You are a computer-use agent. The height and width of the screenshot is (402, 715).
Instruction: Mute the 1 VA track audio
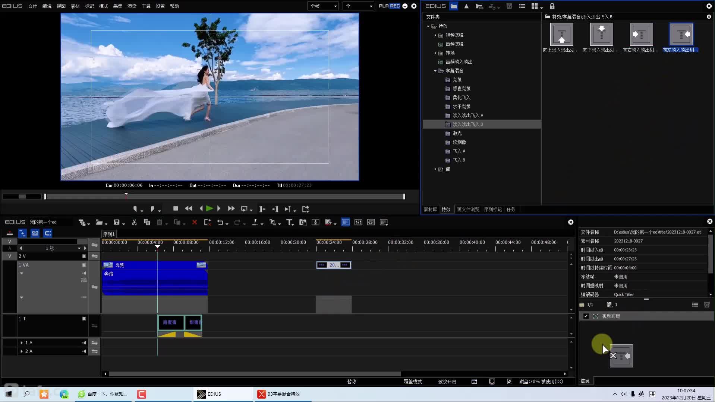[x=84, y=273]
